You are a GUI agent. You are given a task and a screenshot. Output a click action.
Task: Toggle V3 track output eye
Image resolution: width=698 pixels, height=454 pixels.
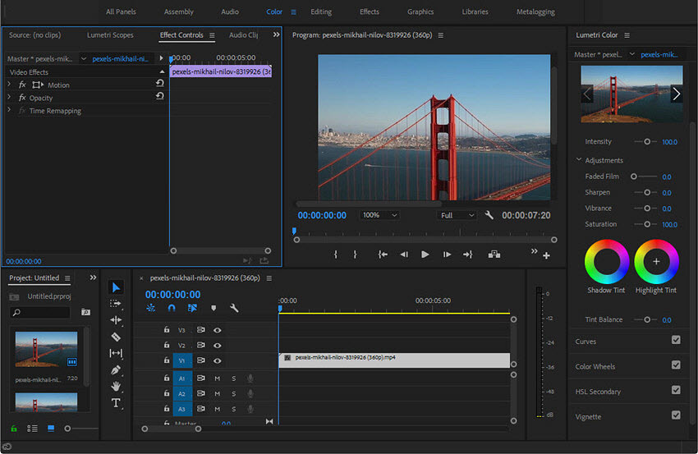tap(218, 330)
